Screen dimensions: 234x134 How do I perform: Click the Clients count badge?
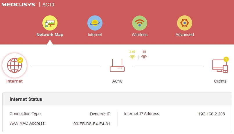click(x=226, y=59)
